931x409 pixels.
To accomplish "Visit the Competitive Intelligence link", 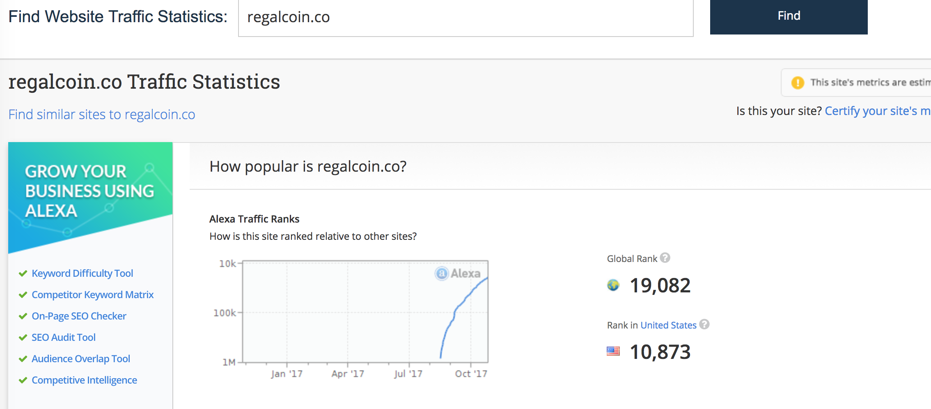I will 85,380.
